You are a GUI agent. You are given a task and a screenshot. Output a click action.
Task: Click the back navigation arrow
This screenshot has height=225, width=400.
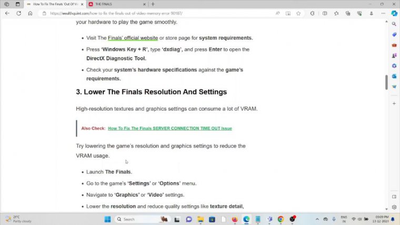(x=7, y=13)
